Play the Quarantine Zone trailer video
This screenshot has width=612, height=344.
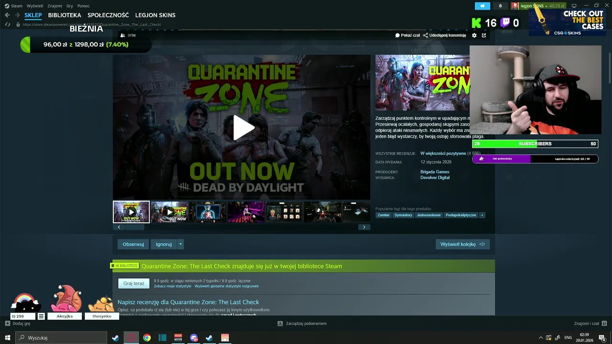243,128
